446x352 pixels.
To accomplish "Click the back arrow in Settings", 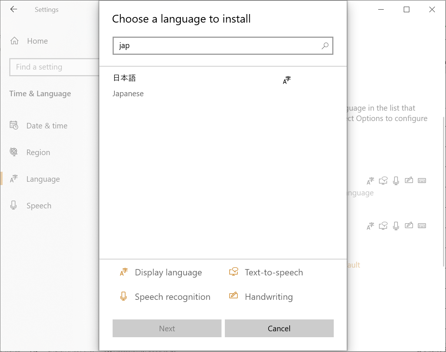I will [x=14, y=9].
